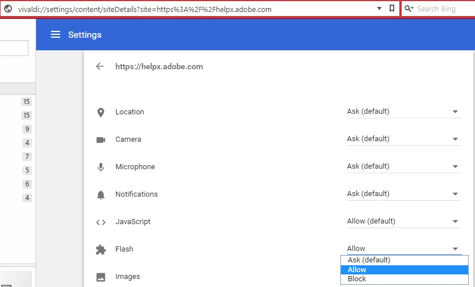Open the address bar history dropdown arrow
This screenshot has height=287, width=475.
point(379,9)
